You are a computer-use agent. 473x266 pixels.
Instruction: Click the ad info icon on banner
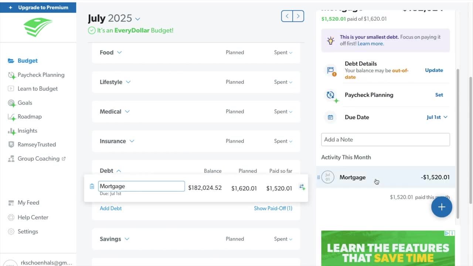(x=447, y=233)
